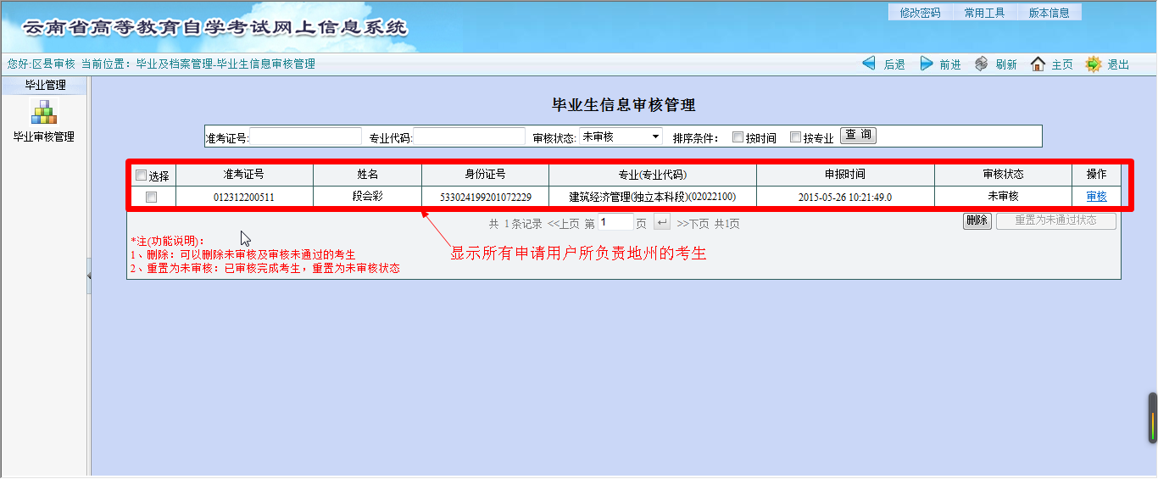
Task: Click the 查询 search button
Action: [x=858, y=136]
